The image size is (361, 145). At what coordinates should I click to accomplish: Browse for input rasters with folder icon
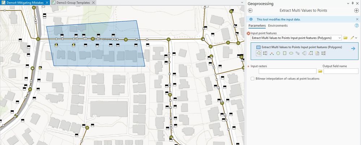coord(320,72)
